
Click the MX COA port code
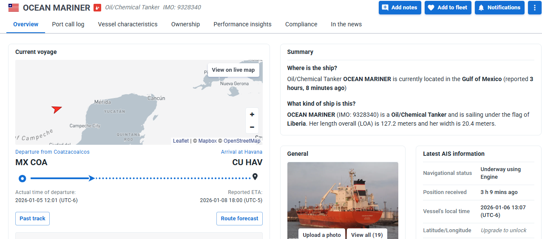click(x=31, y=163)
